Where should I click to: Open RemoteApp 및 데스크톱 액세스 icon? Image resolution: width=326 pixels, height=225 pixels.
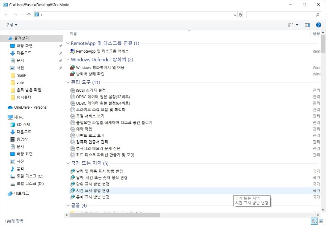(72, 51)
